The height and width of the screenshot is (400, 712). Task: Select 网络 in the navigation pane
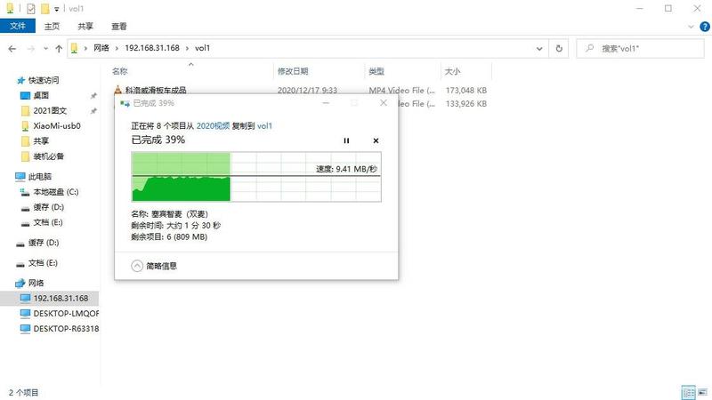36,283
